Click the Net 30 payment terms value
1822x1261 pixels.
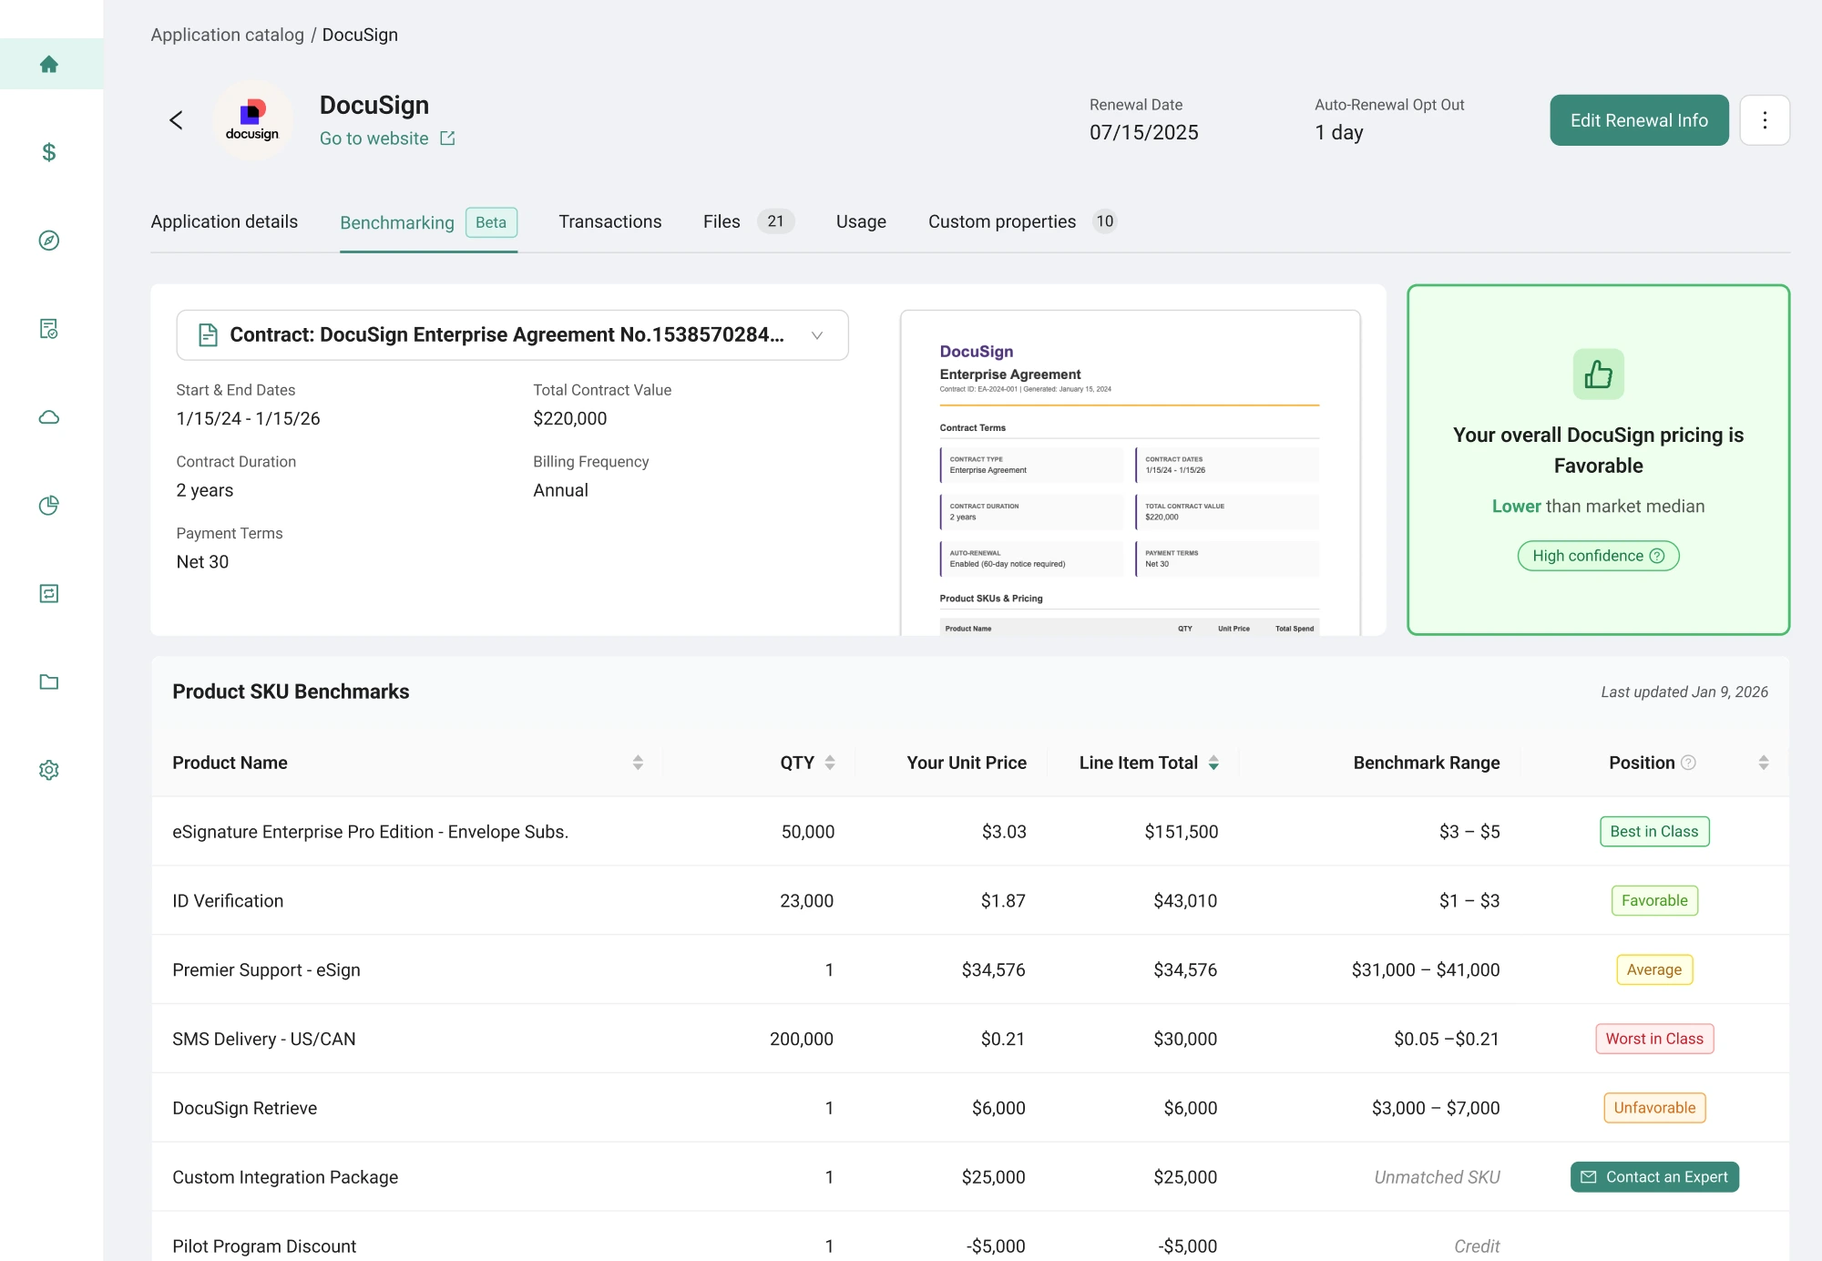pos(202,562)
